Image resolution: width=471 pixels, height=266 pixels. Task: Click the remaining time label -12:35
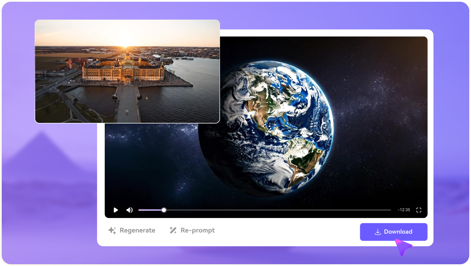[404, 210]
